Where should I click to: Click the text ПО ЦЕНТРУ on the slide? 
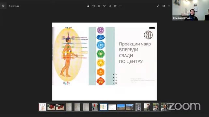[131, 61]
